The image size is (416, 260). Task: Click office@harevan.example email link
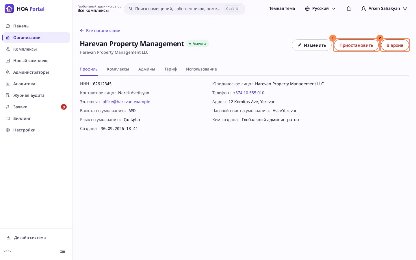pos(126,102)
